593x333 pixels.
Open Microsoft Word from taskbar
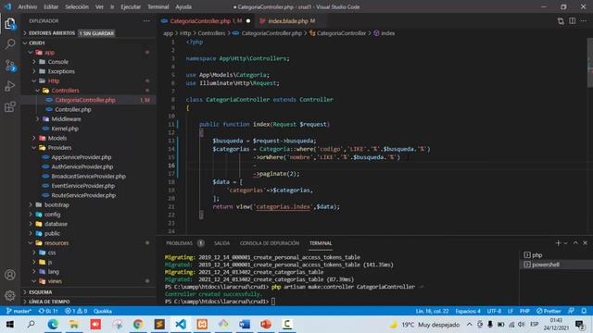245,324
